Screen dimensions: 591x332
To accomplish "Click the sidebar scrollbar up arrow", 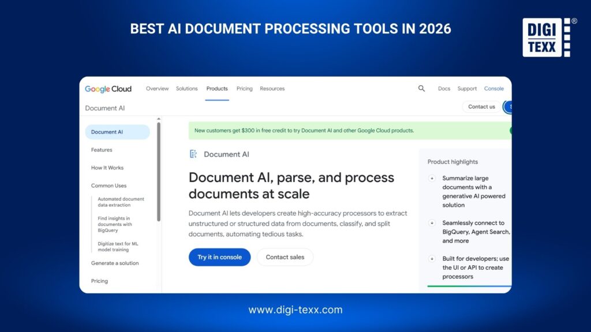I will pyautogui.click(x=159, y=119).
